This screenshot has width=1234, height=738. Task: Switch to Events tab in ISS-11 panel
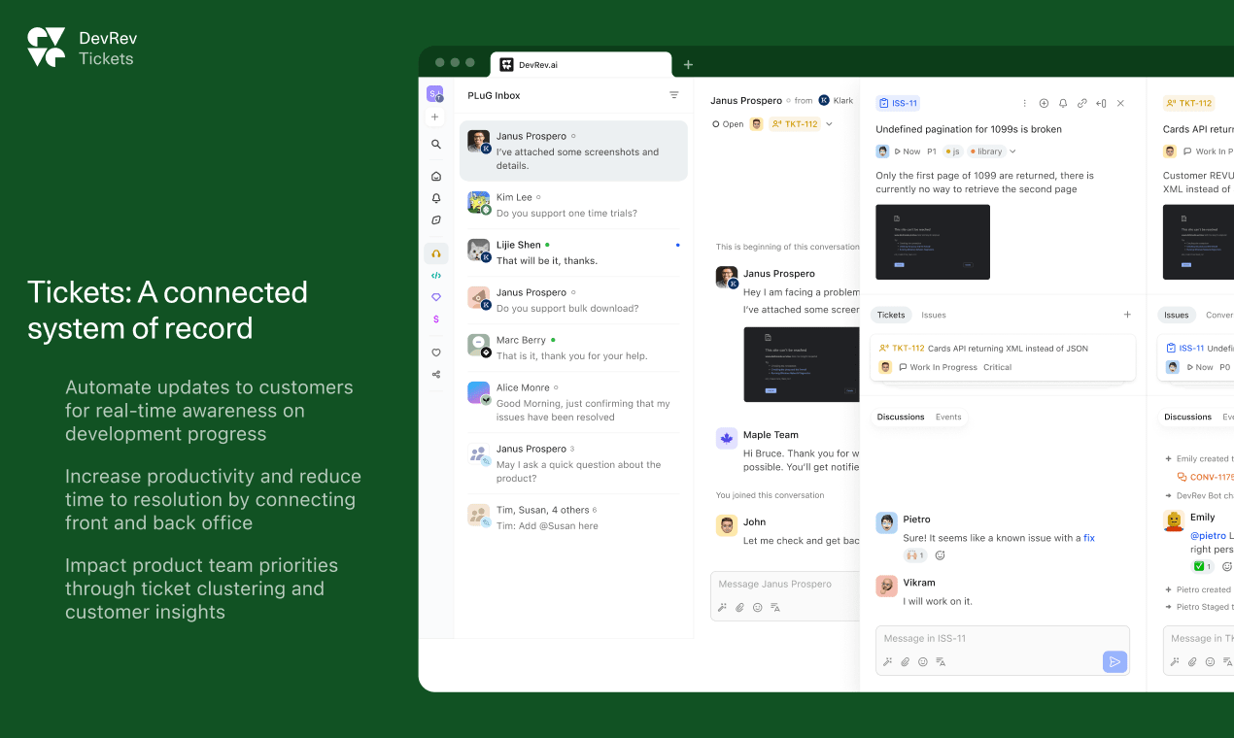click(948, 417)
